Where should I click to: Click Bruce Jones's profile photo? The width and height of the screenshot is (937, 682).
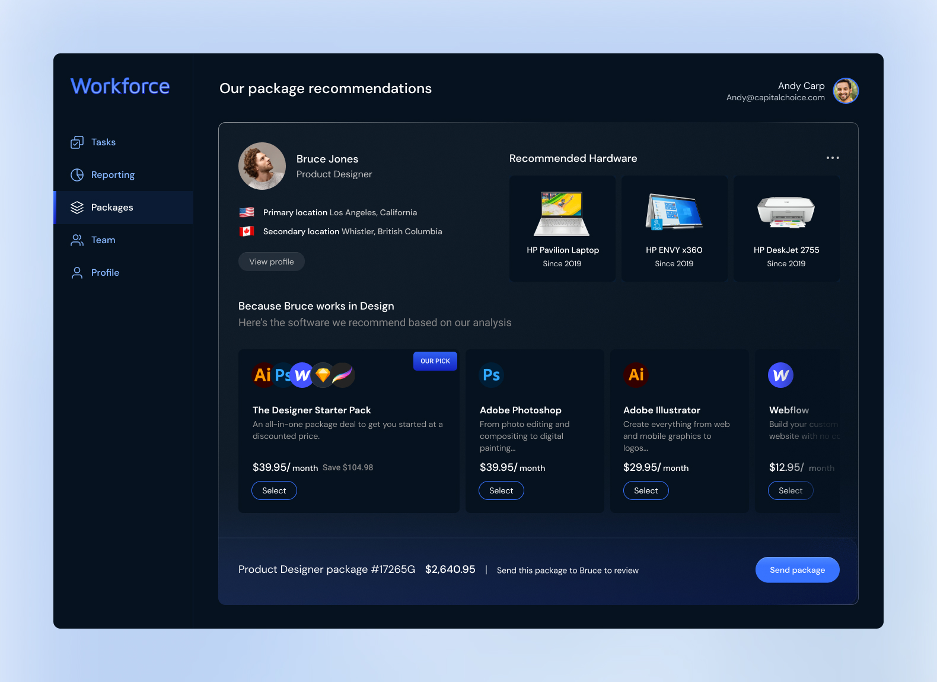(262, 166)
